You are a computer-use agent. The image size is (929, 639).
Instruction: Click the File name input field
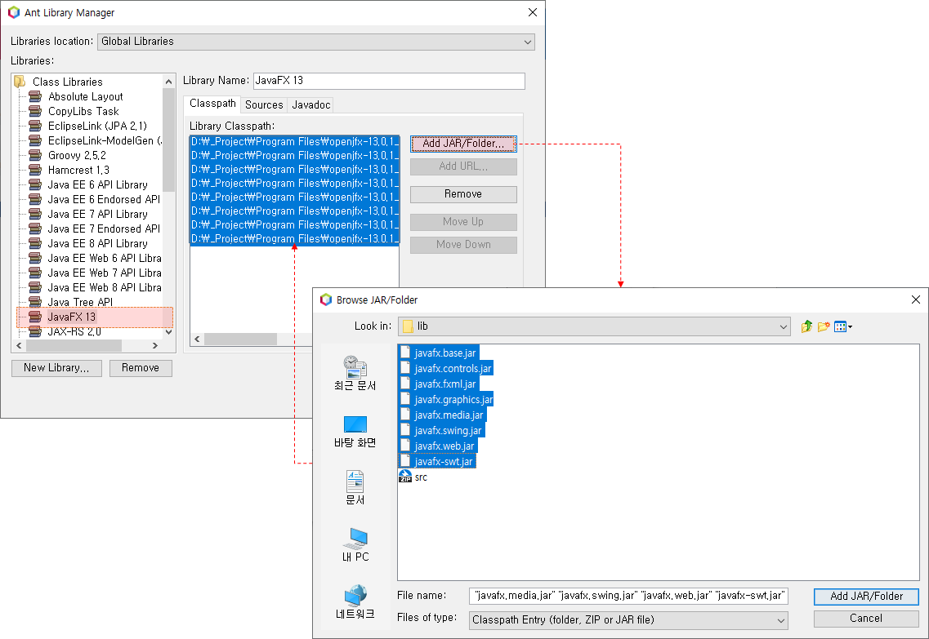628,596
